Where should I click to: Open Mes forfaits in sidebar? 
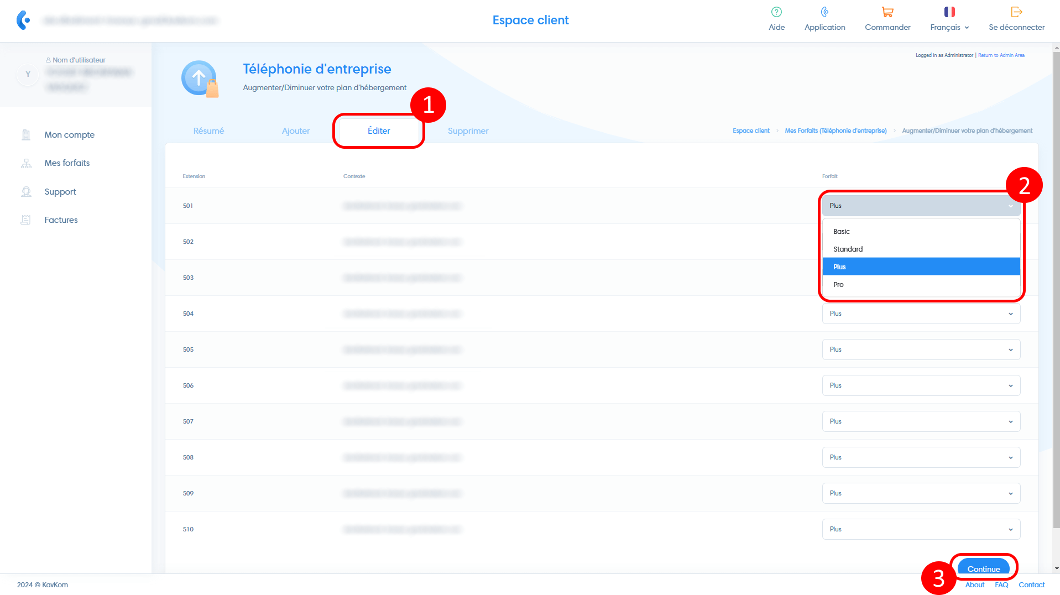click(67, 163)
